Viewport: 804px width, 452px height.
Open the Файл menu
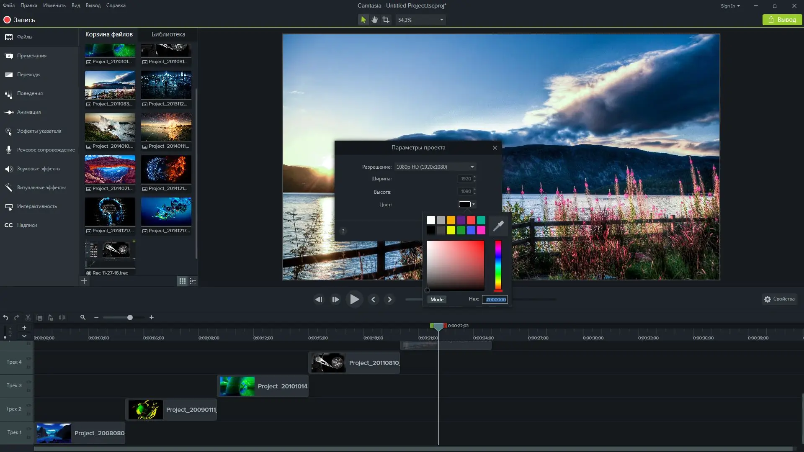point(9,5)
